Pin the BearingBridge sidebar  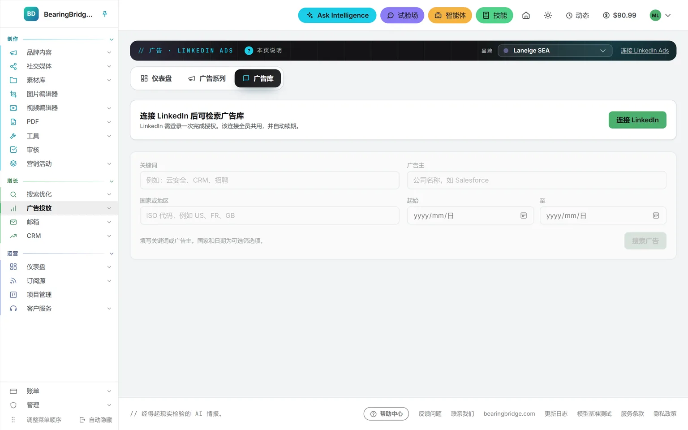point(105,14)
